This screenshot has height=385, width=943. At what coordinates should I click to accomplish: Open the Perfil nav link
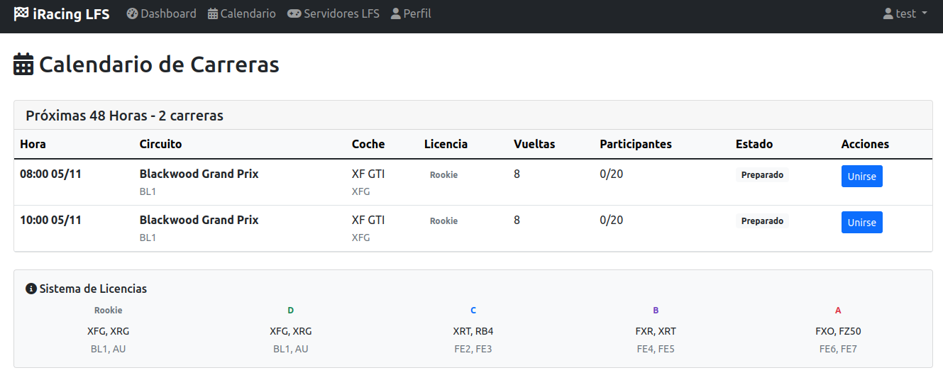pyautogui.click(x=411, y=13)
